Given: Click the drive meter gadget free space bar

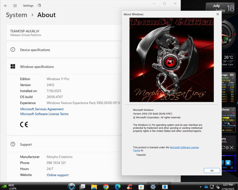Looking at the screenshot, I should click(228, 118).
